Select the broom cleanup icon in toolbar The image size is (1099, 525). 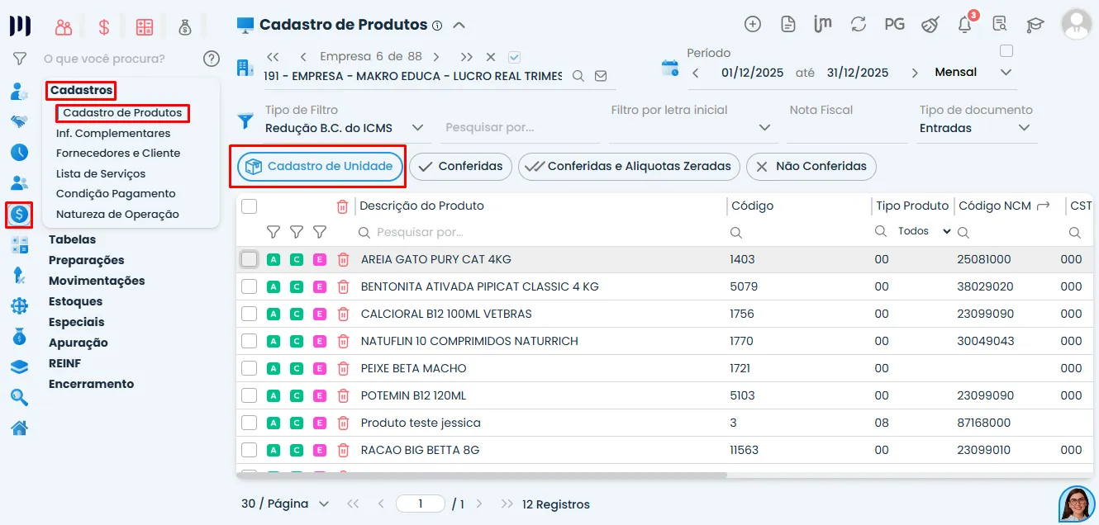(x=929, y=25)
